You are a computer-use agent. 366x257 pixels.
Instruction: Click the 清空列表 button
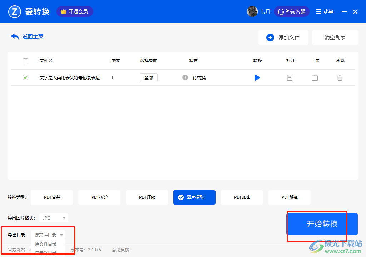tap(335, 37)
